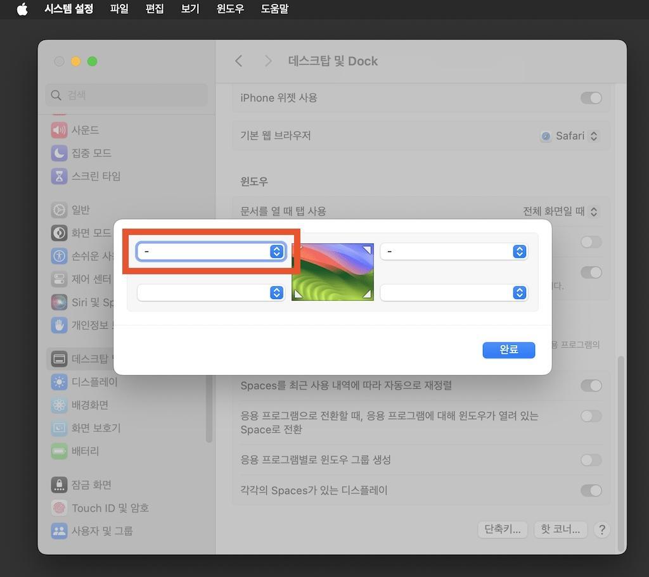Click the 화면 보호기 icon
The image size is (649, 577).
(59, 428)
